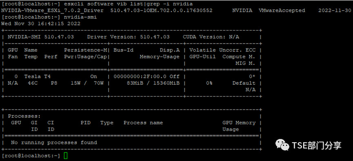Click the No running processes found line
Viewport: 353px width, 161px height.
54,143
